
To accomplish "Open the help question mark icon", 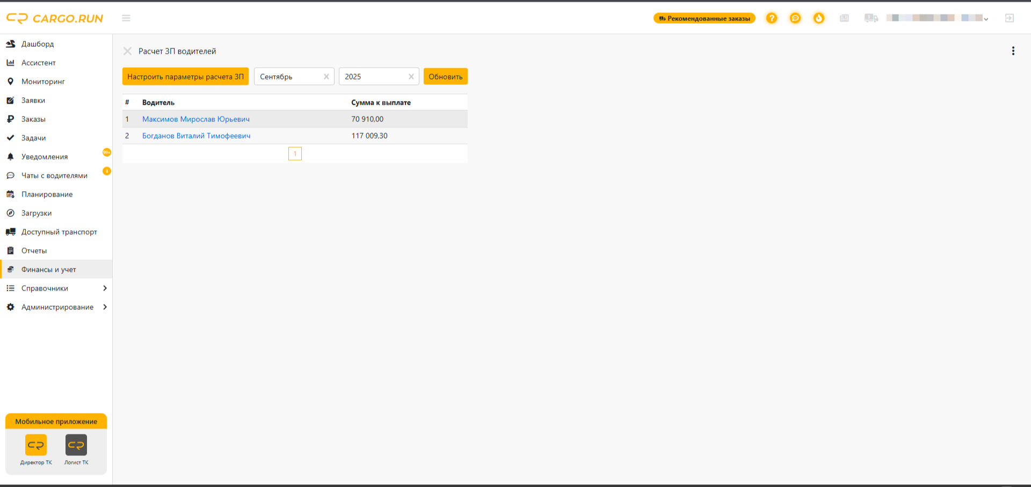I will click(772, 18).
